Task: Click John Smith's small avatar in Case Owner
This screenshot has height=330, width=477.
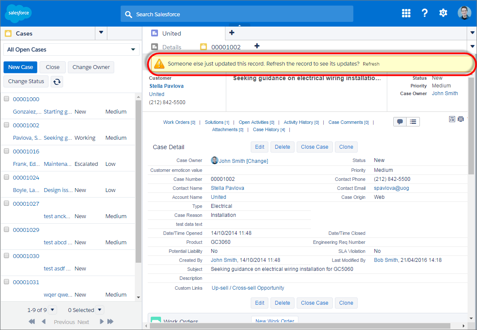Action: [215, 160]
